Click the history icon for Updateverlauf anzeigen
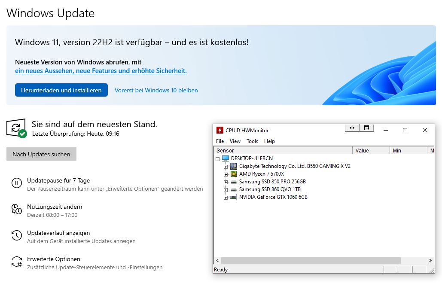442x283 pixels. pyautogui.click(x=17, y=235)
